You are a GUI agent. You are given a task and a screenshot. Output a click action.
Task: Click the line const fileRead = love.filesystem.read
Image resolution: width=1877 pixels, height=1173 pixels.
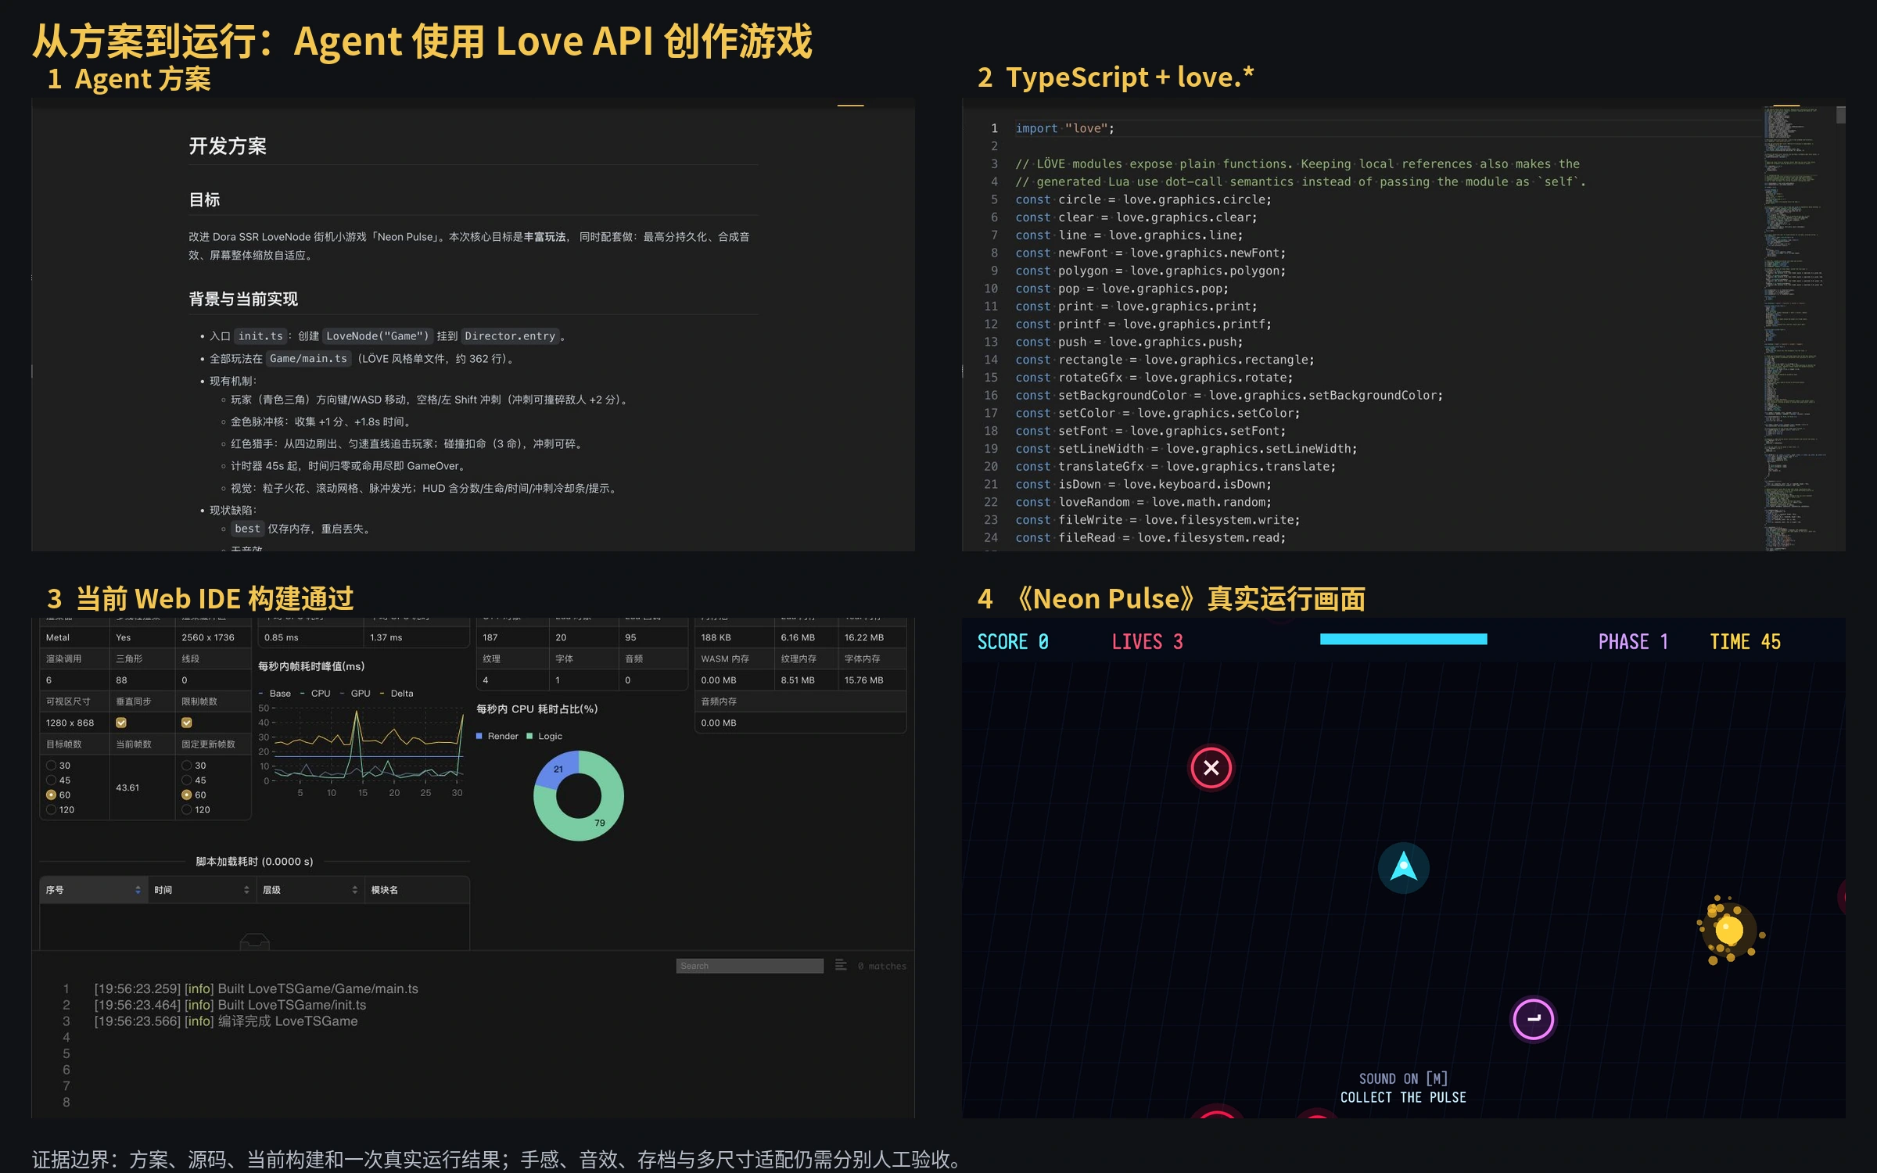1150,537
